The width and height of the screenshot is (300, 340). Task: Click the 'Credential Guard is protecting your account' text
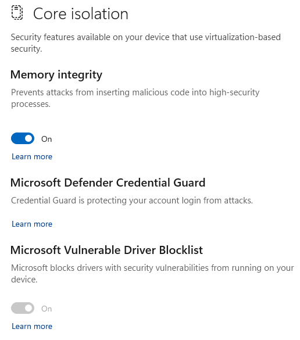pos(132,201)
